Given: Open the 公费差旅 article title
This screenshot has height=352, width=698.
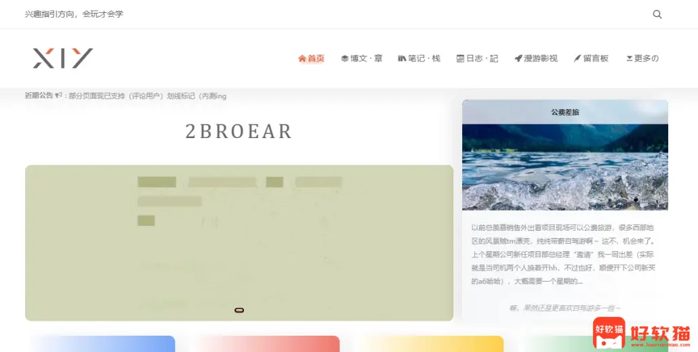Looking at the screenshot, I should [x=564, y=112].
